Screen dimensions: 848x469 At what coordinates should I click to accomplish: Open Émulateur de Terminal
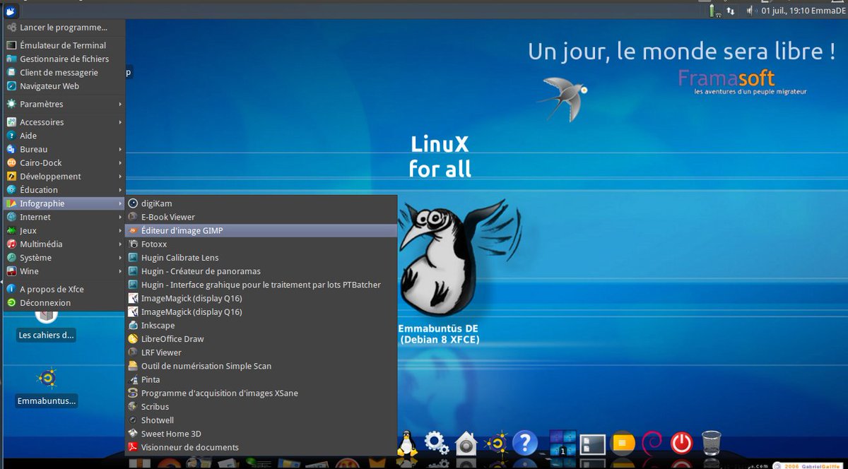coord(64,45)
